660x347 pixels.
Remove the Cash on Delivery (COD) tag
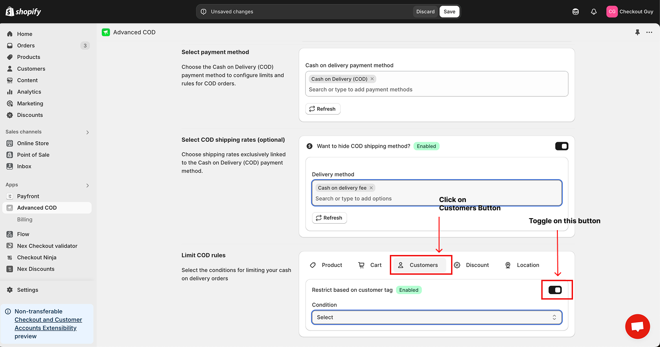[372, 79]
